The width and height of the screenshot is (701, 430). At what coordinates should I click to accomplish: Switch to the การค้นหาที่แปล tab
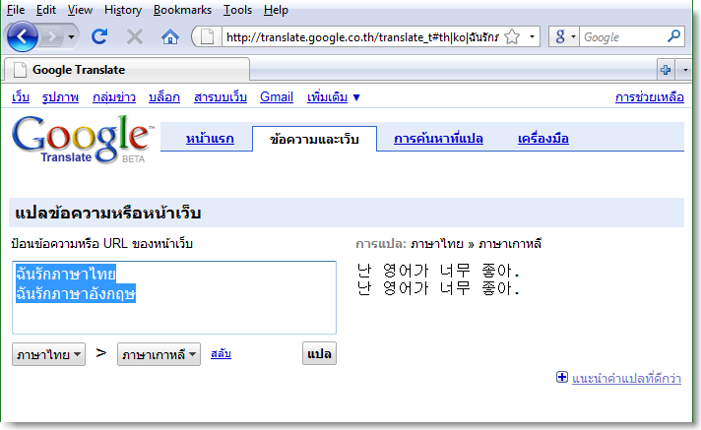438,139
